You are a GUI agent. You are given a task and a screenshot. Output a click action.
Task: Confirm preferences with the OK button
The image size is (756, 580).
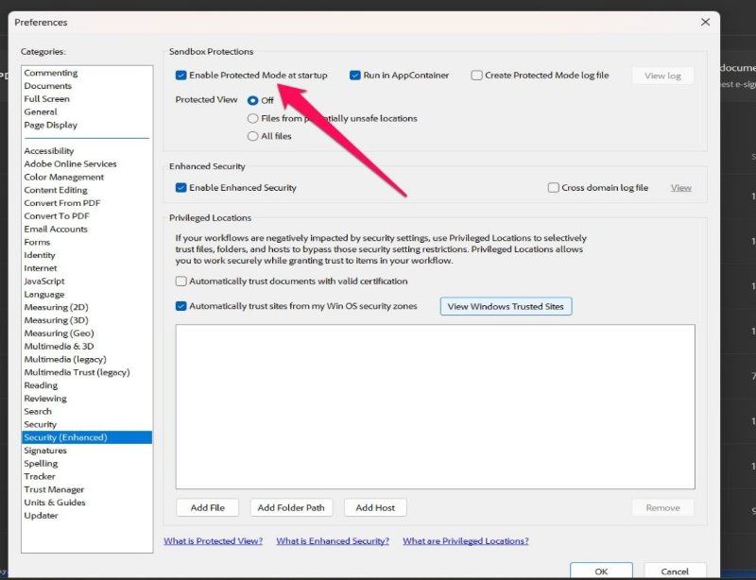tap(601, 571)
